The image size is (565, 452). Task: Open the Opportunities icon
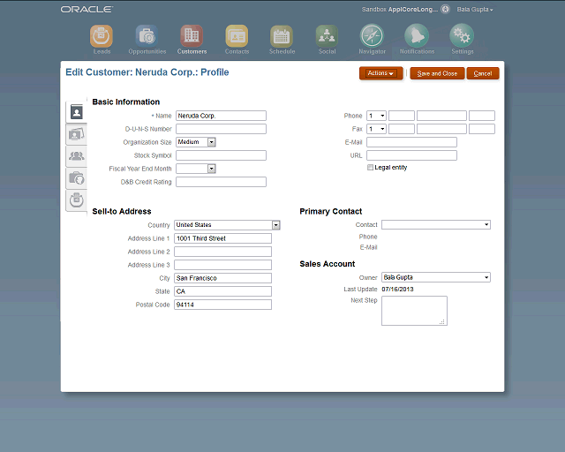147,36
